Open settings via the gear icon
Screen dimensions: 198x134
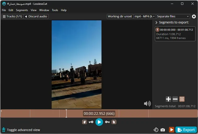(194, 17)
